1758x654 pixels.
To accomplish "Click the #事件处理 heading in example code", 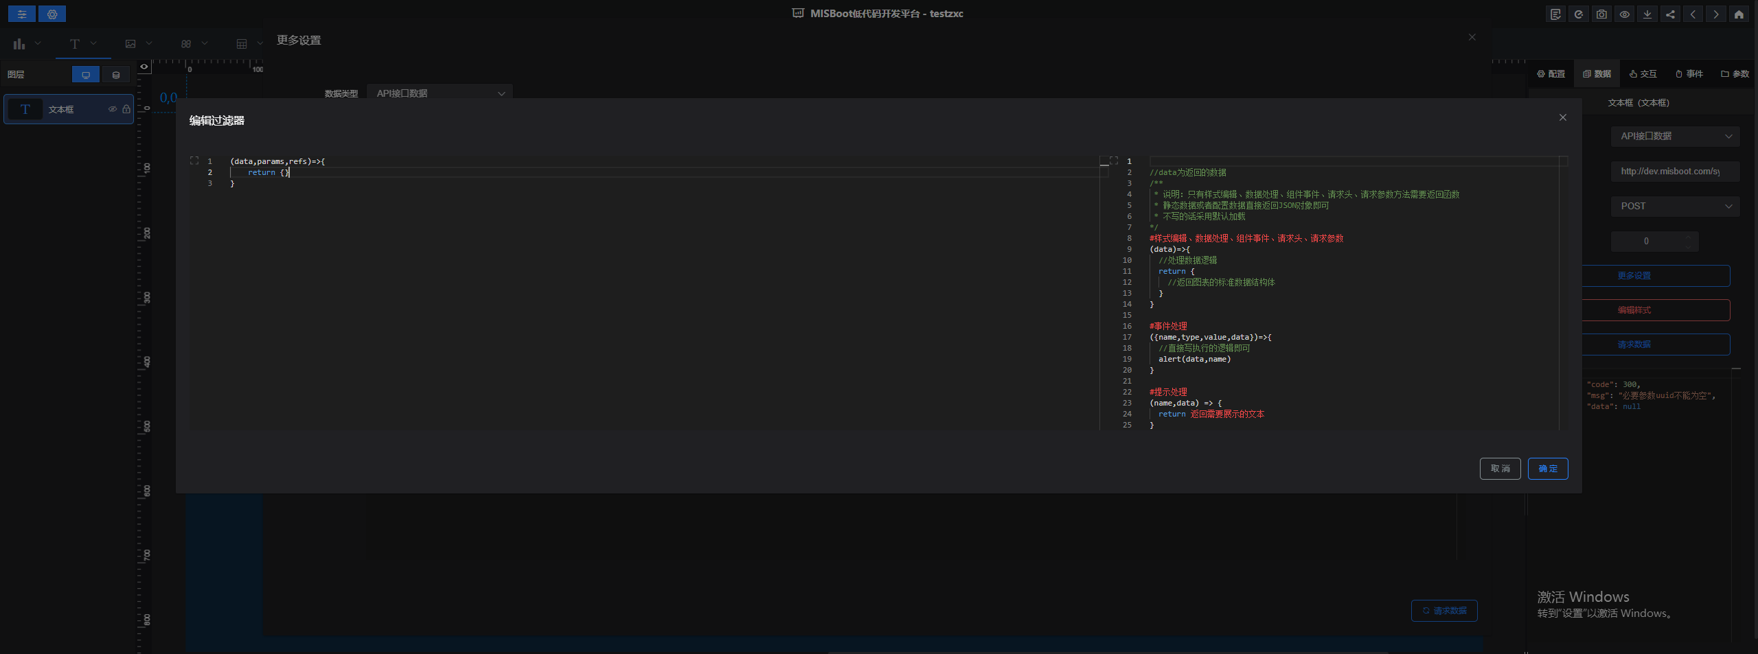I will click(x=1168, y=327).
